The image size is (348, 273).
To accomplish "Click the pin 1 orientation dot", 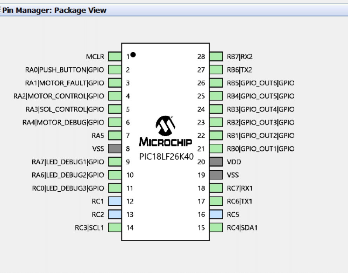I will point(133,55).
